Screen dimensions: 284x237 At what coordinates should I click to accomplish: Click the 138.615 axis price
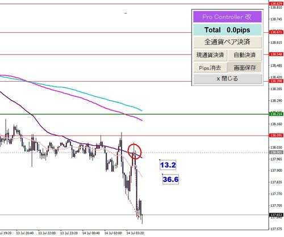click(x=276, y=43)
